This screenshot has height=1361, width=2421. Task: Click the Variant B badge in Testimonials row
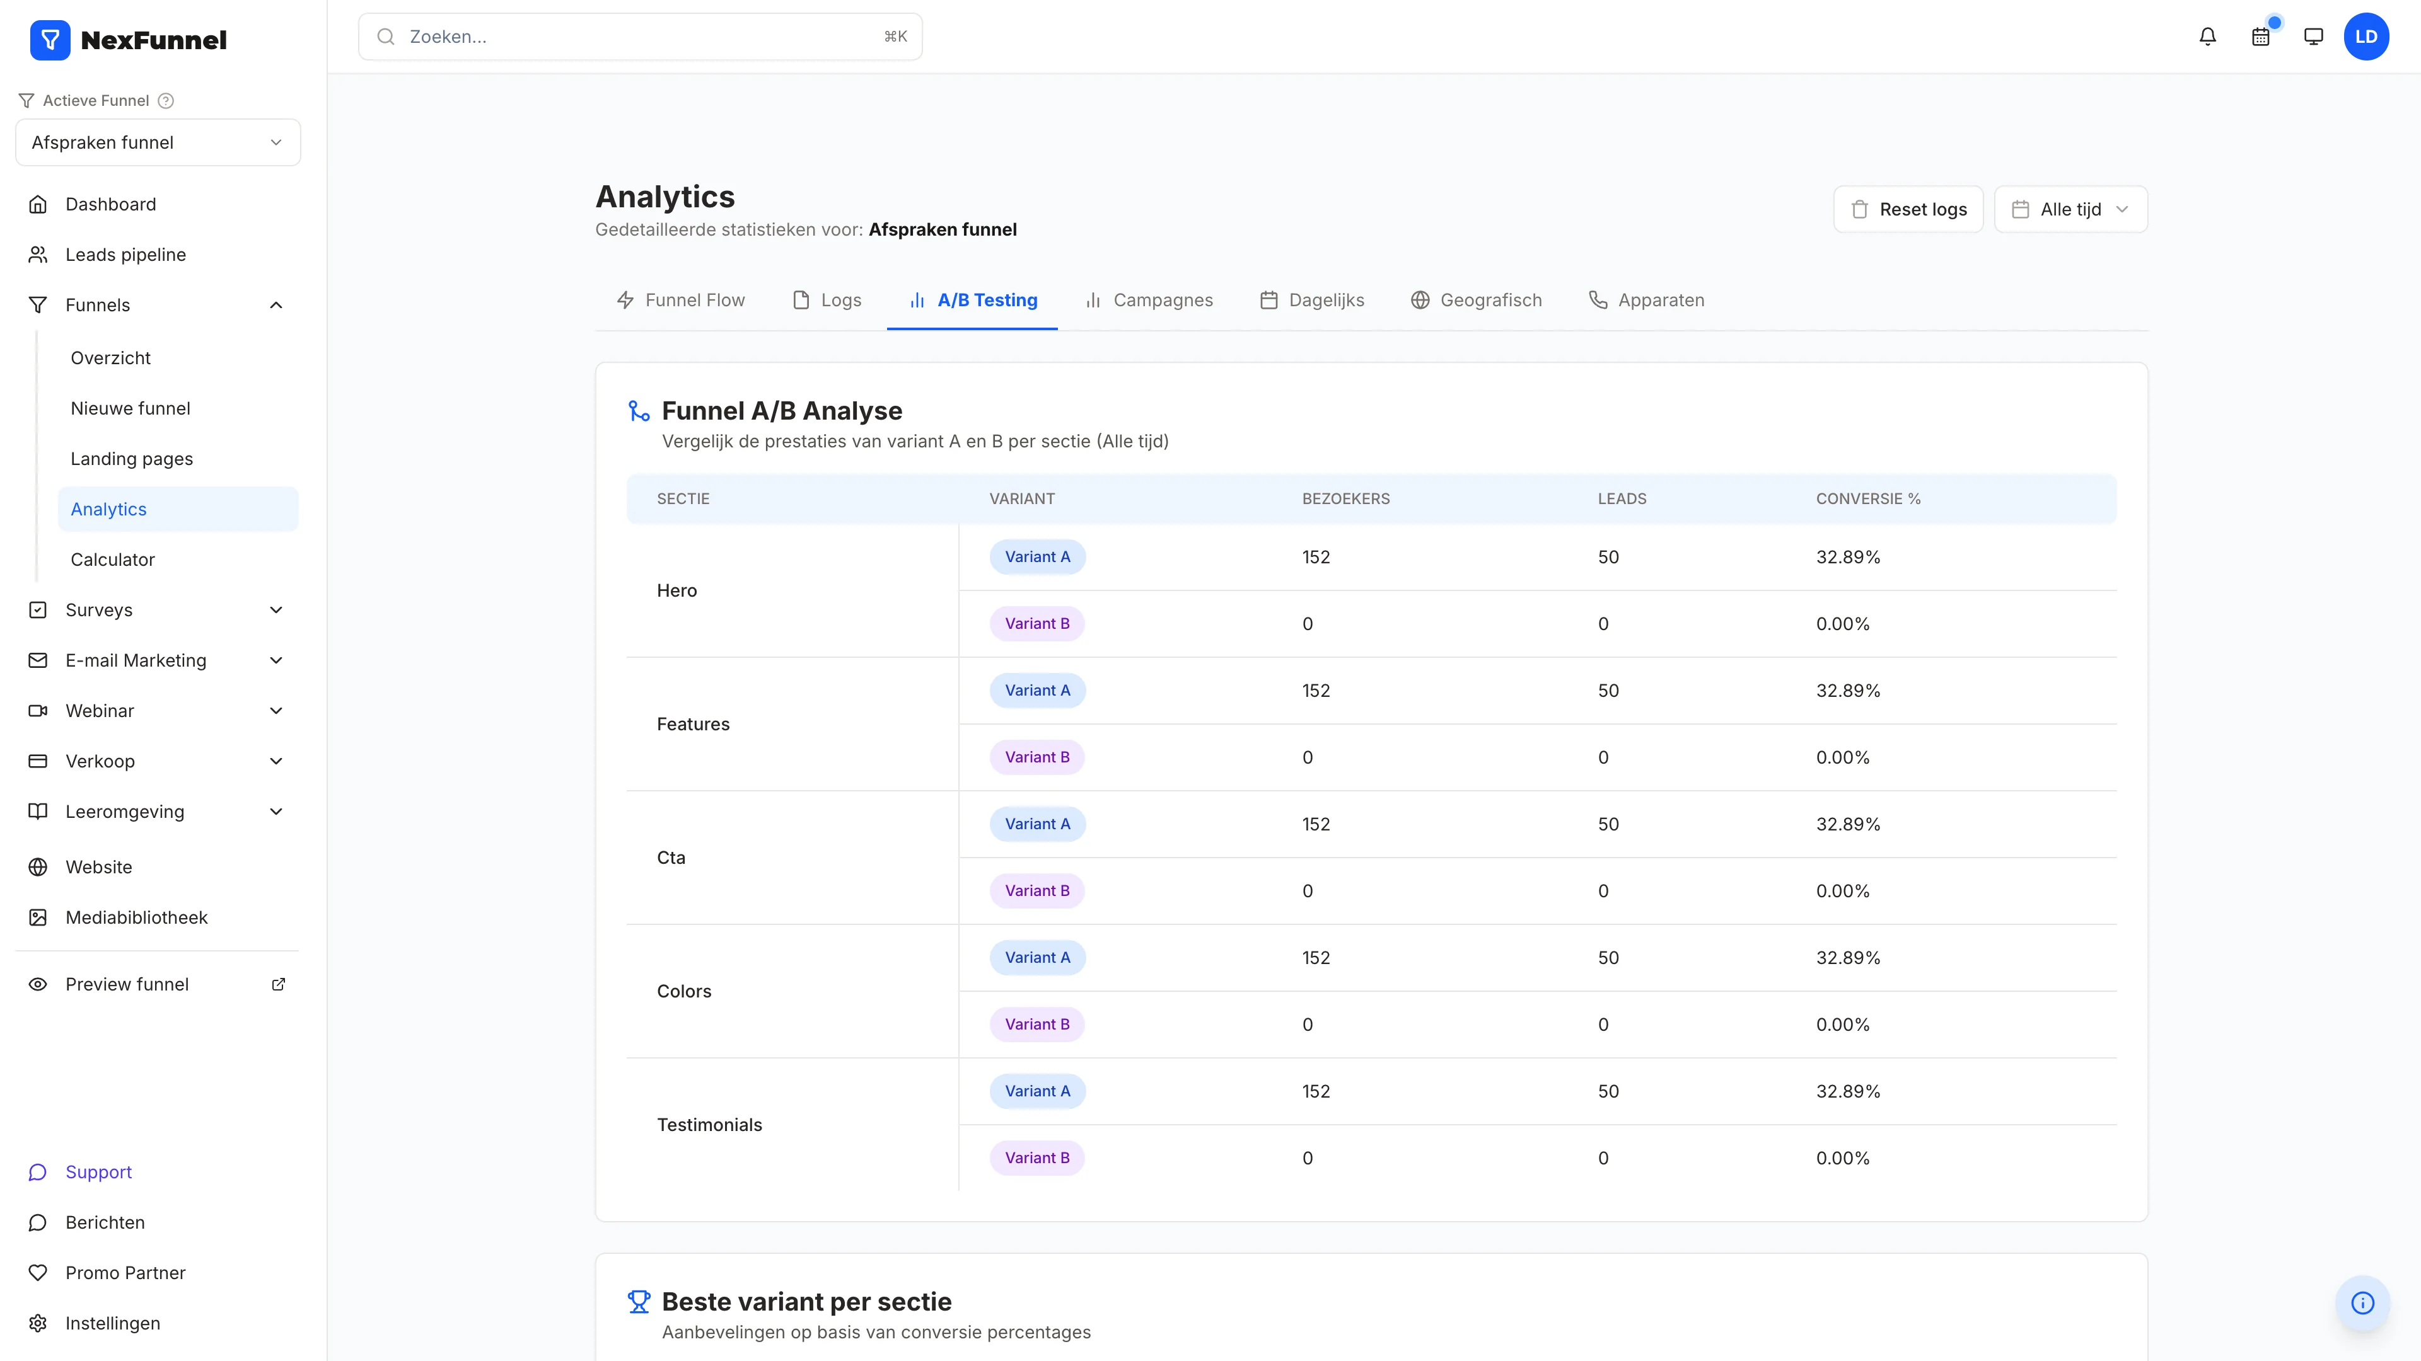click(1036, 1158)
